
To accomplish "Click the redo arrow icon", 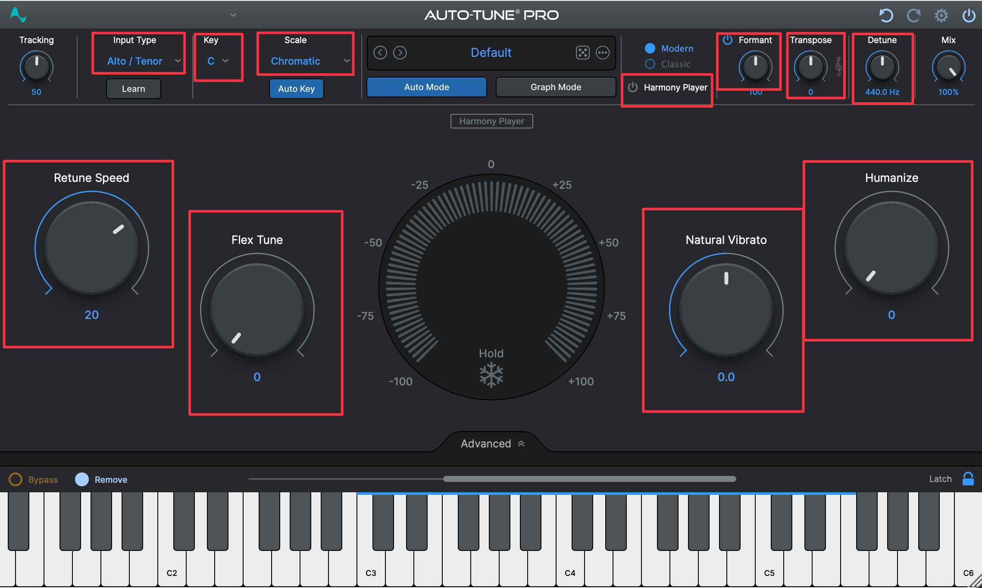I will click(913, 16).
